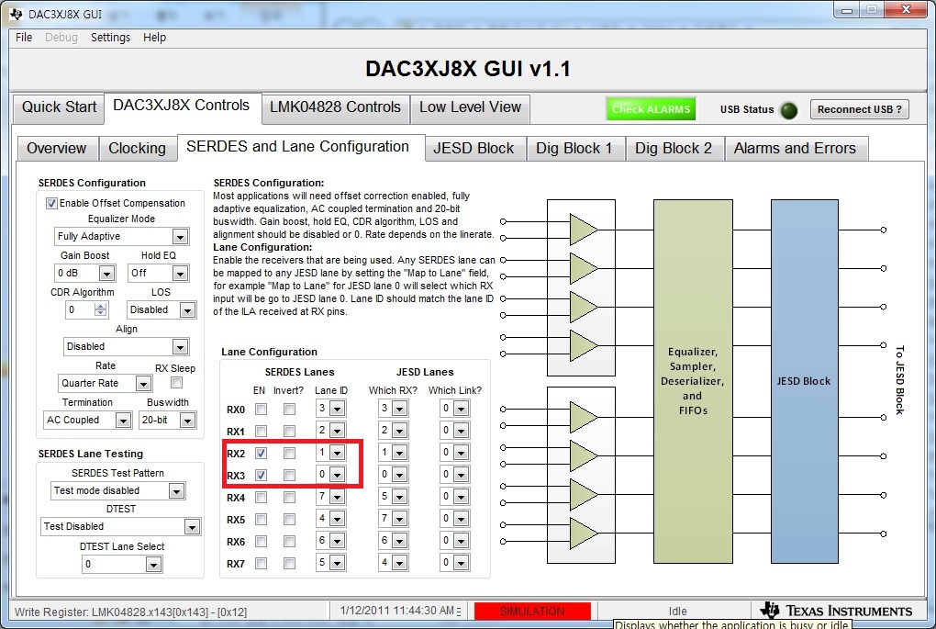The image size is (936, 629).
Task: Click the JESD Block in the diagram
Action: pyautogui.click(x=804, y=381)
